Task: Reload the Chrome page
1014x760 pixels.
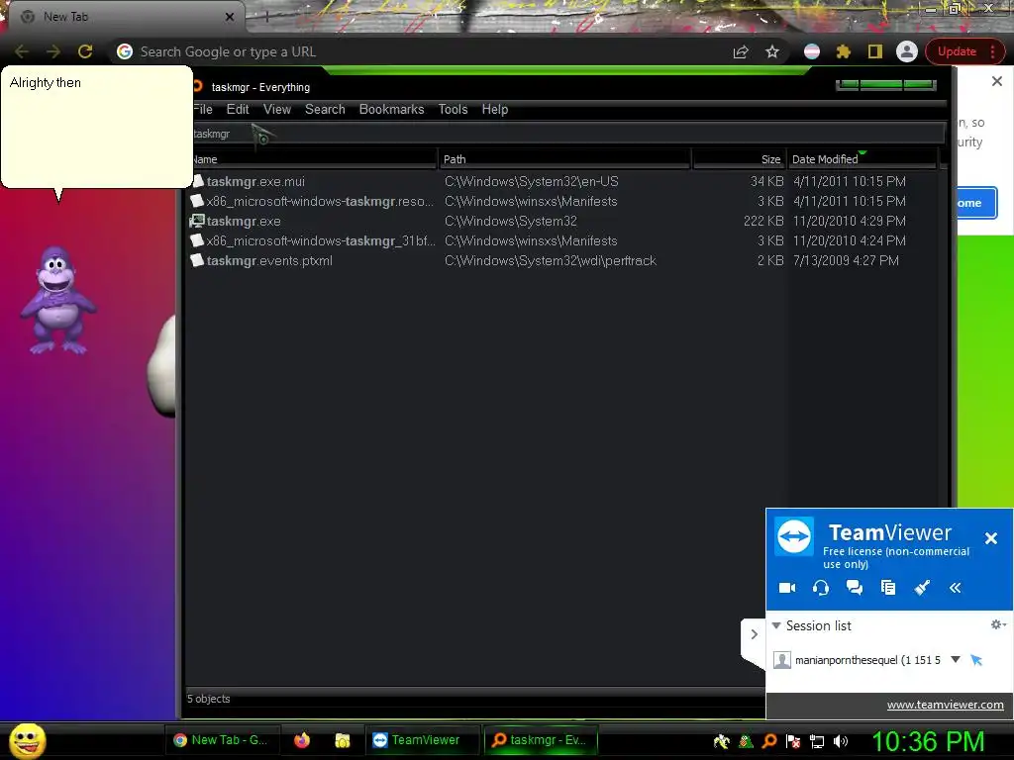Action: click(x=85, y=51)
